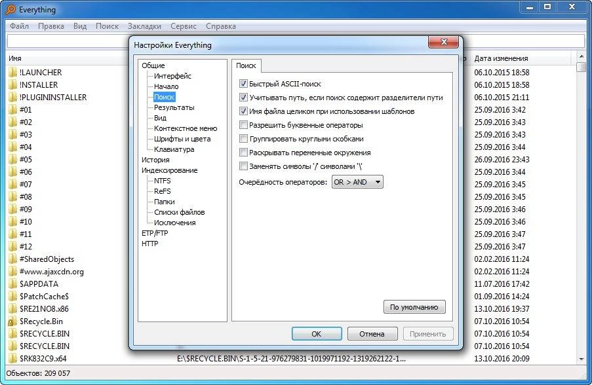Select Интерфейс in settings tree

pyautogui.click(x=172, y=76)
